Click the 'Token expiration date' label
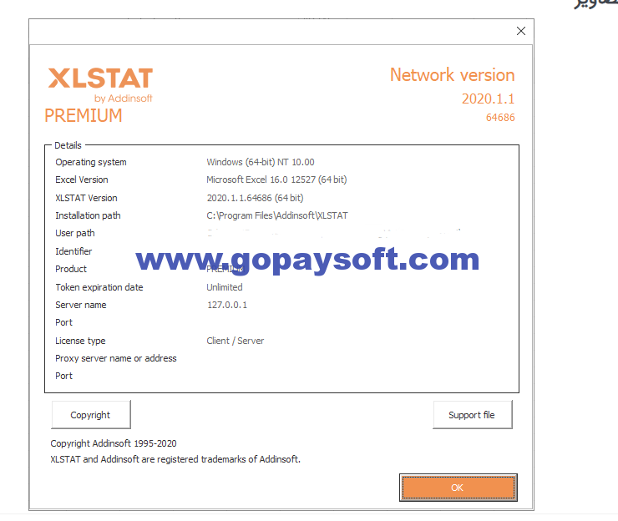This screenshot has width=618, height=521. 99,287
